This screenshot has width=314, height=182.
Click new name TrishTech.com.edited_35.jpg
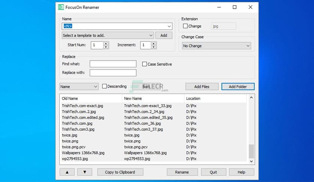(x=148, y=117)
